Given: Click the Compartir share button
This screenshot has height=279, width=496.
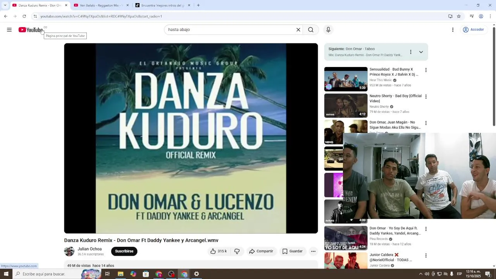Looking at the screenshot, I should tap(261, 251).
